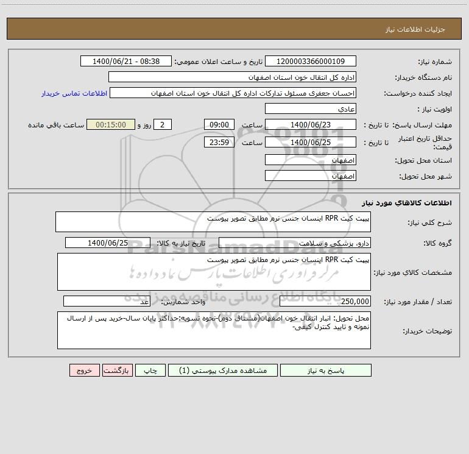The image size is (469, 454).
Task: Open اطلاعات تماس خریدار link
Action: pos(74,93)
